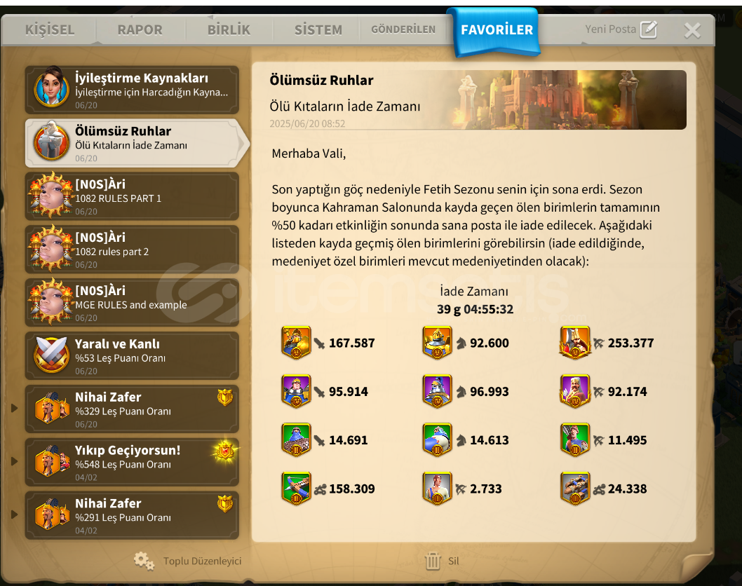Expand the Nihai Zafer %291 report arrow

pos(14,514)
